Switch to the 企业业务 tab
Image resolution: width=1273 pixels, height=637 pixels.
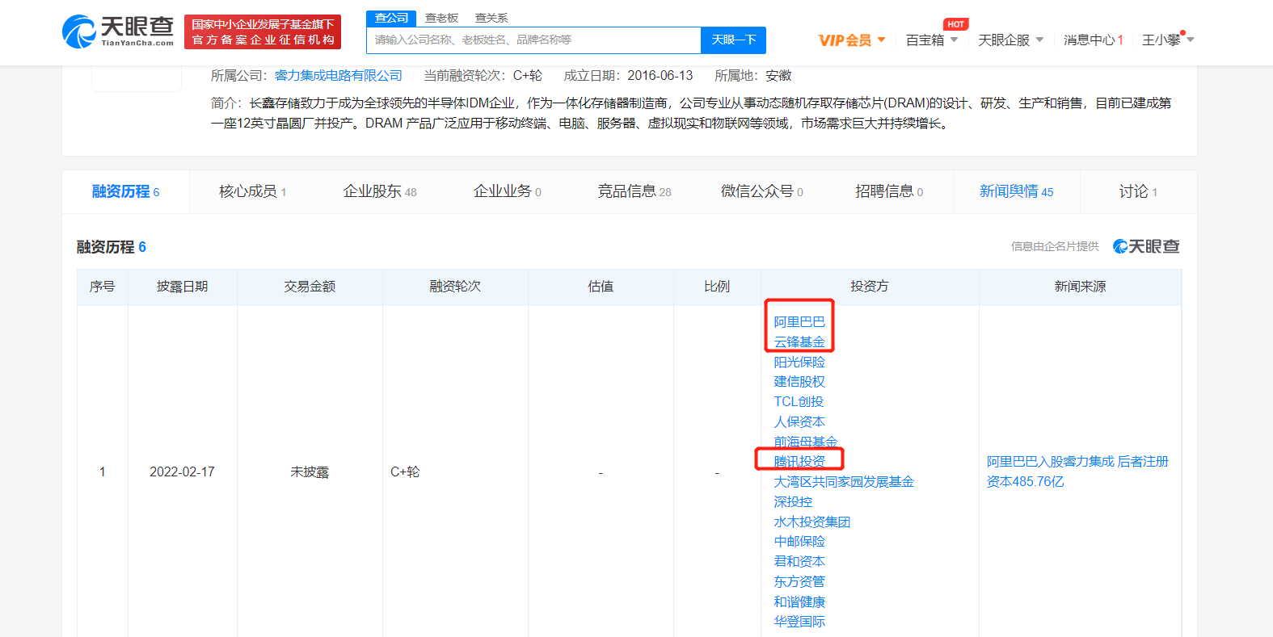click(x=508, y=191)
